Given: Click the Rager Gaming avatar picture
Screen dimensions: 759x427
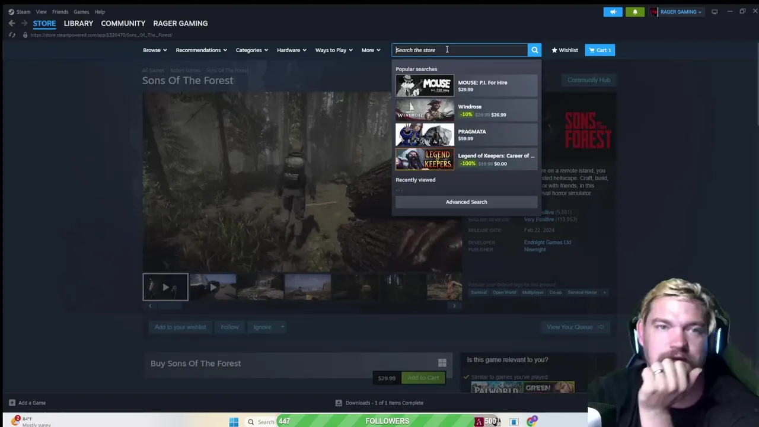Looking at the screenshot, I should pyautogui.click(x=653, y=12).
